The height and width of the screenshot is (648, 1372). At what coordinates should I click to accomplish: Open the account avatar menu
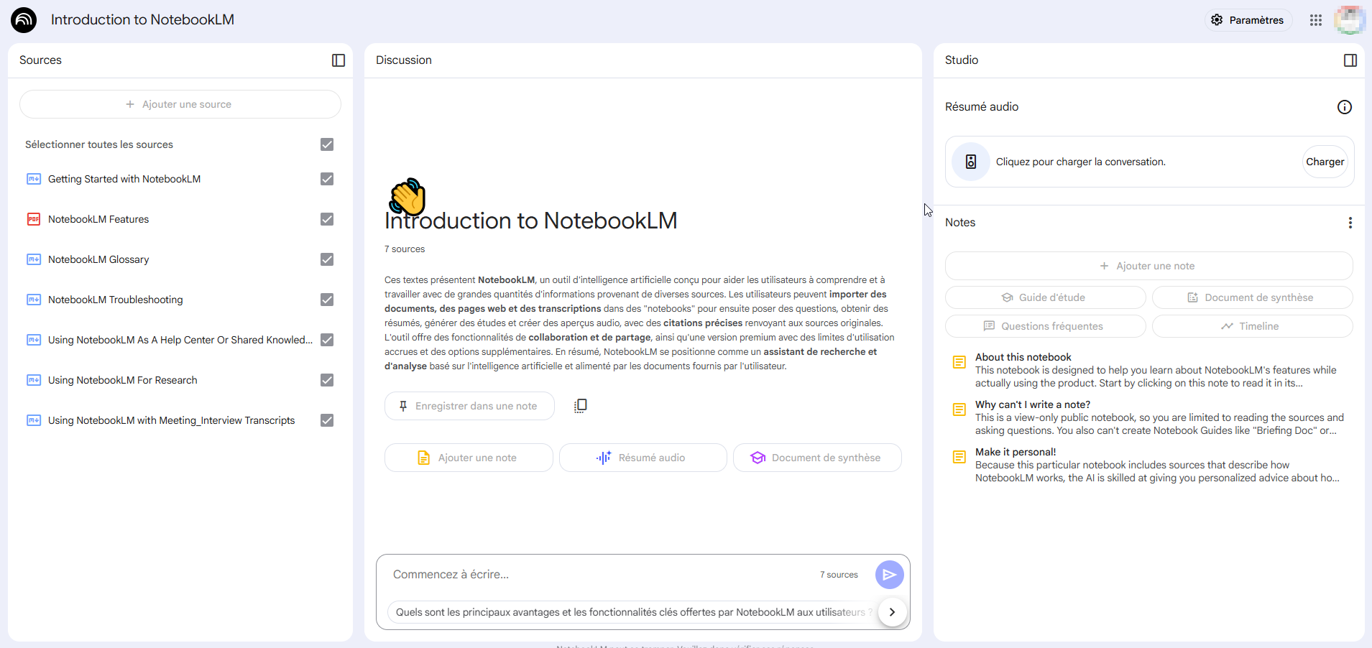click(x=1349, y=20)
